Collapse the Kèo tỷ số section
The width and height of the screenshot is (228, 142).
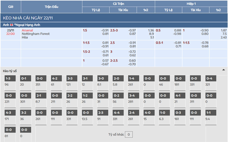coord(223,70)
